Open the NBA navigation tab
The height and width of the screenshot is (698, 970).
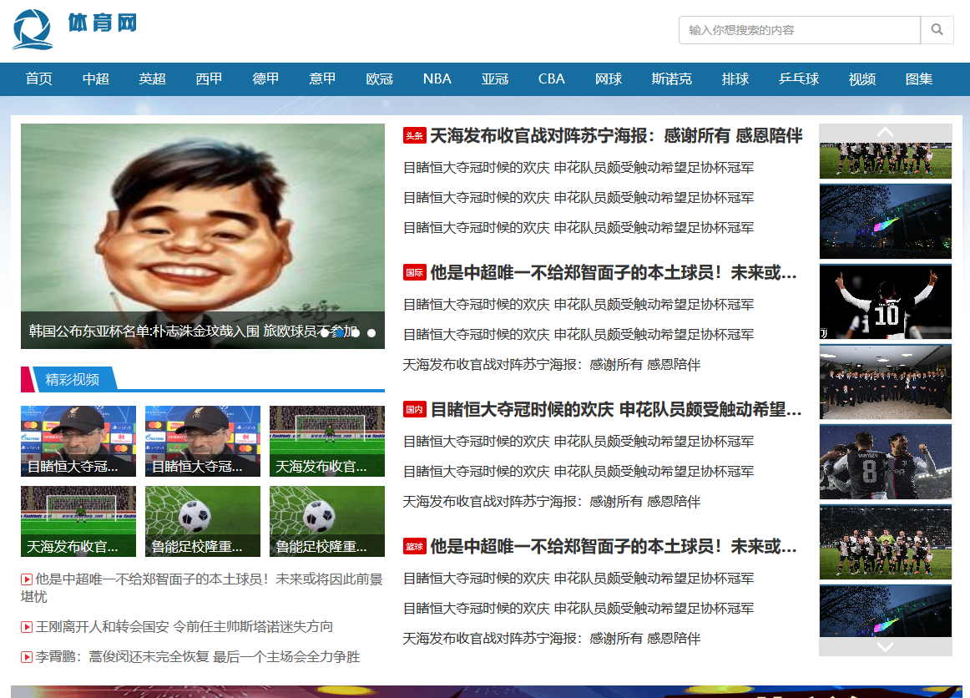click(437, 79)
